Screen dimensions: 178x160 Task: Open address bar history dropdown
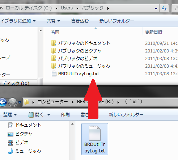156,8
